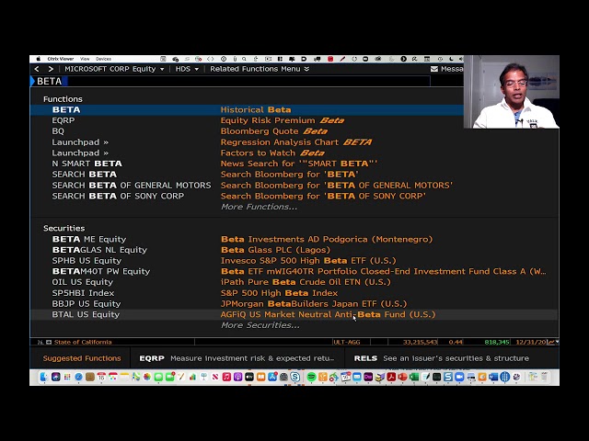
Task: Open the Apple menu
Action: 38,59
